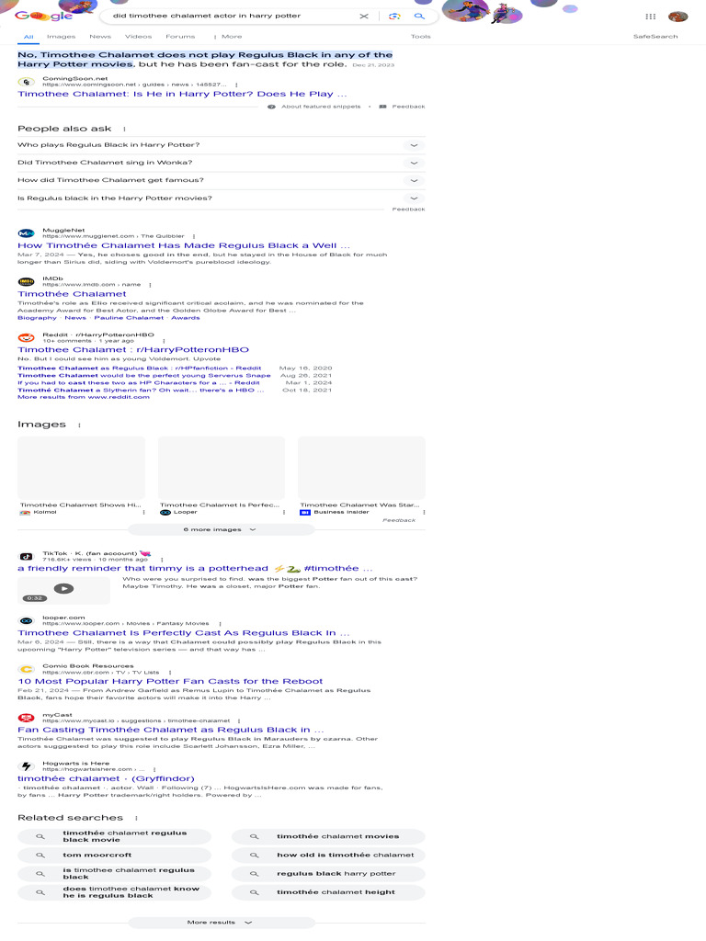Play the TikTok video thumbnail
706x941 pixels.
click(63, 590)
